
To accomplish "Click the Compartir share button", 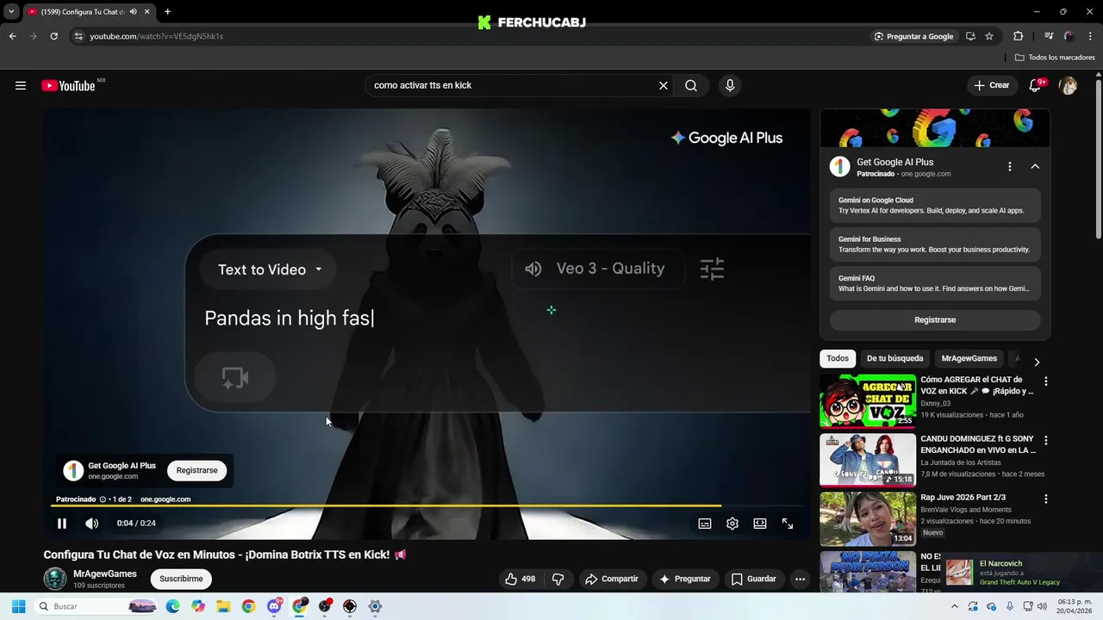I will click(612, 579).
